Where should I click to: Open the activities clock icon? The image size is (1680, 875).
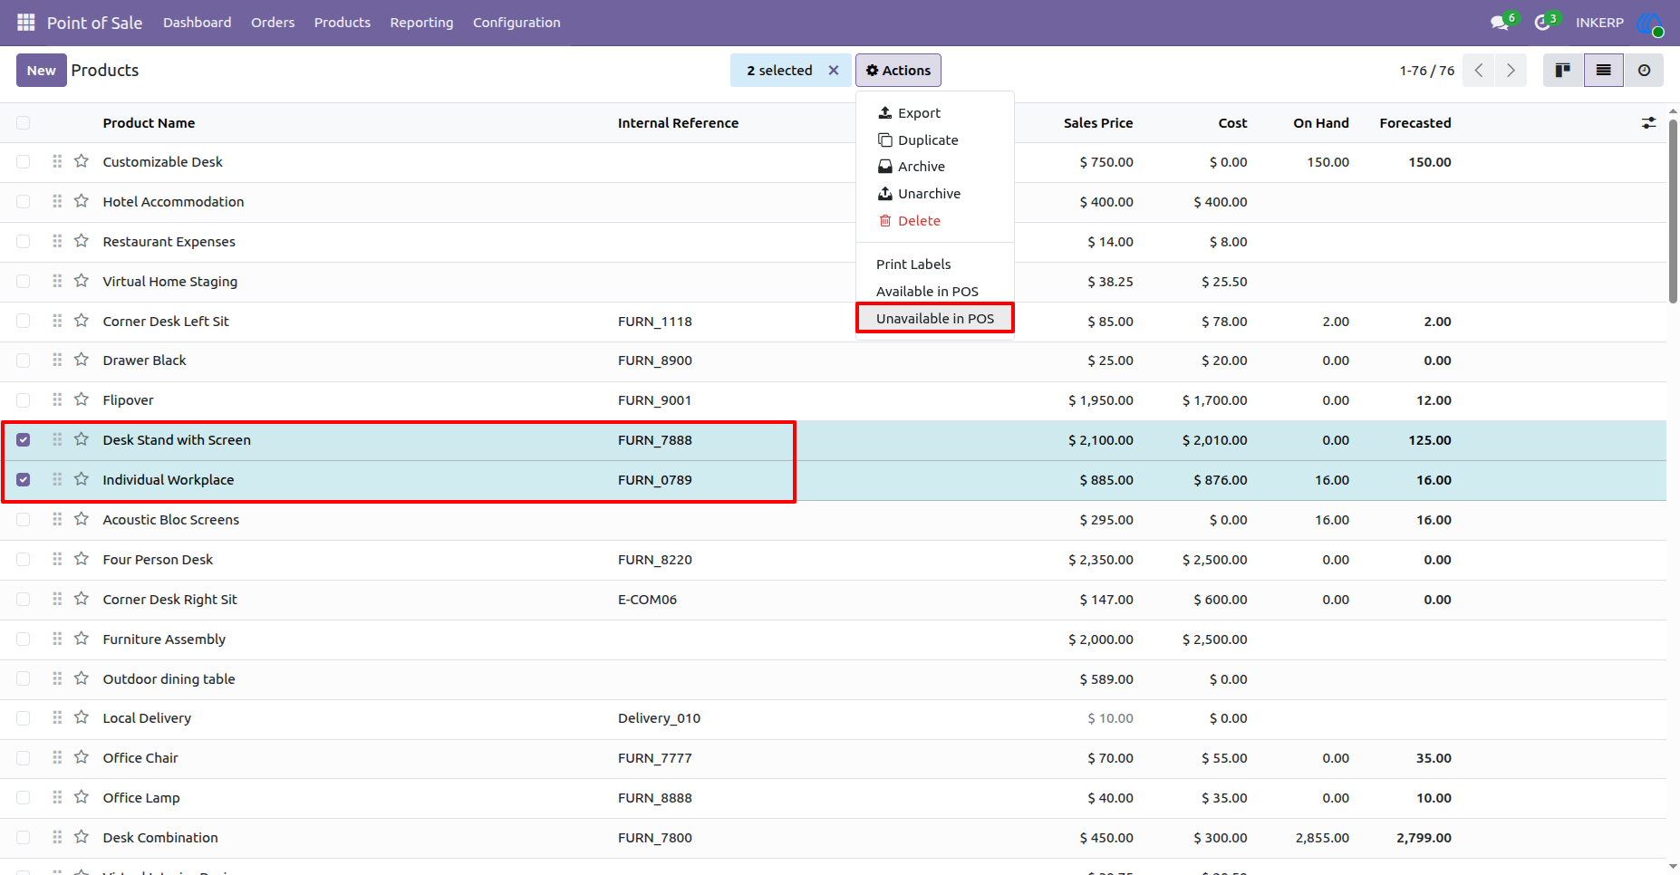(x=1543, y=22)
